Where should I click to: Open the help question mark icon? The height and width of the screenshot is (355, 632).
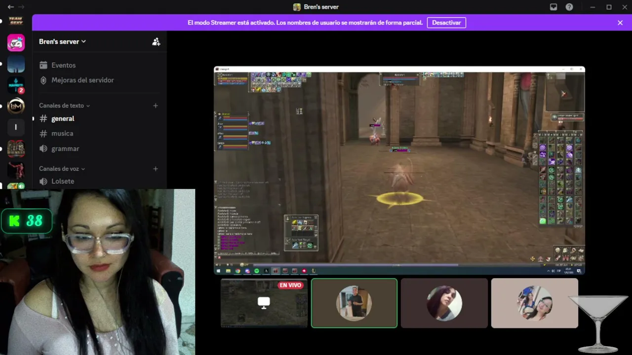click(x=569, y=7)
